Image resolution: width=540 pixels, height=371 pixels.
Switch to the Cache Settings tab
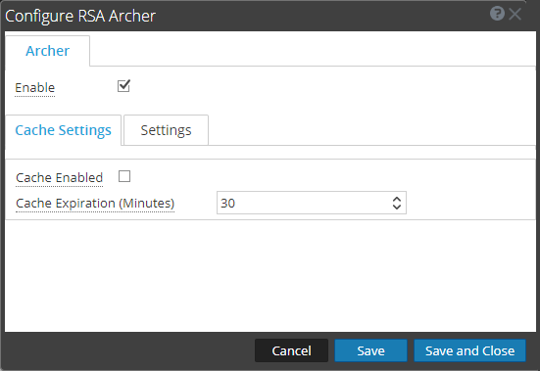coord(63,130)
